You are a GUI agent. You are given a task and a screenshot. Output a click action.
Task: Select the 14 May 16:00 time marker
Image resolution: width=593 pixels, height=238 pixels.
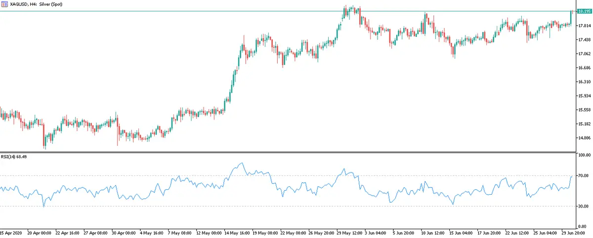[237, 232]
